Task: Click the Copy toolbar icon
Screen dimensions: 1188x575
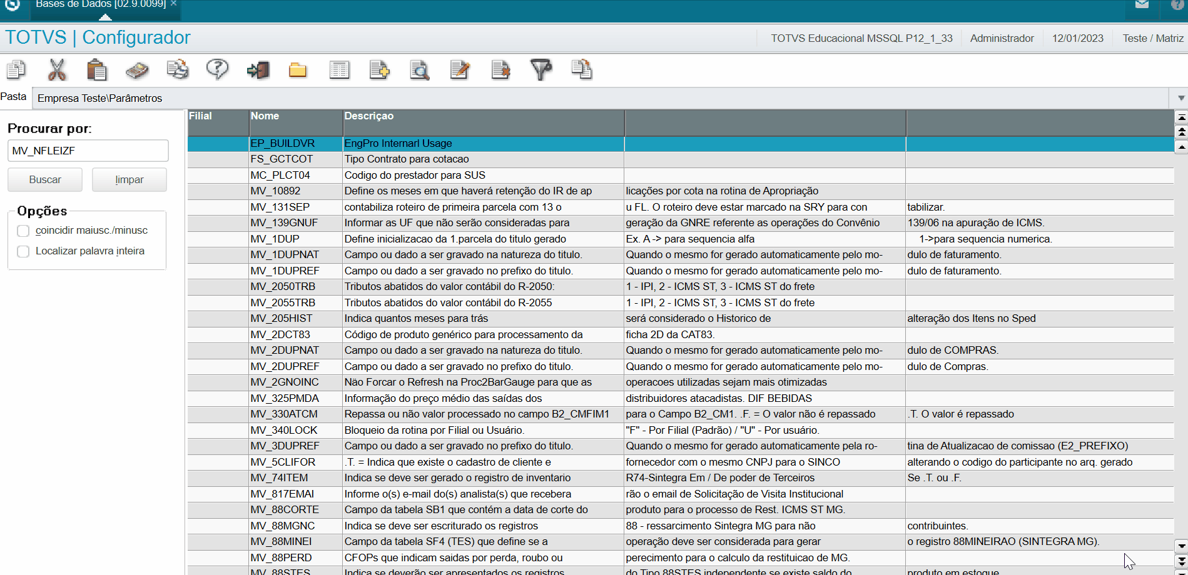Action: (x=16, y=69)
